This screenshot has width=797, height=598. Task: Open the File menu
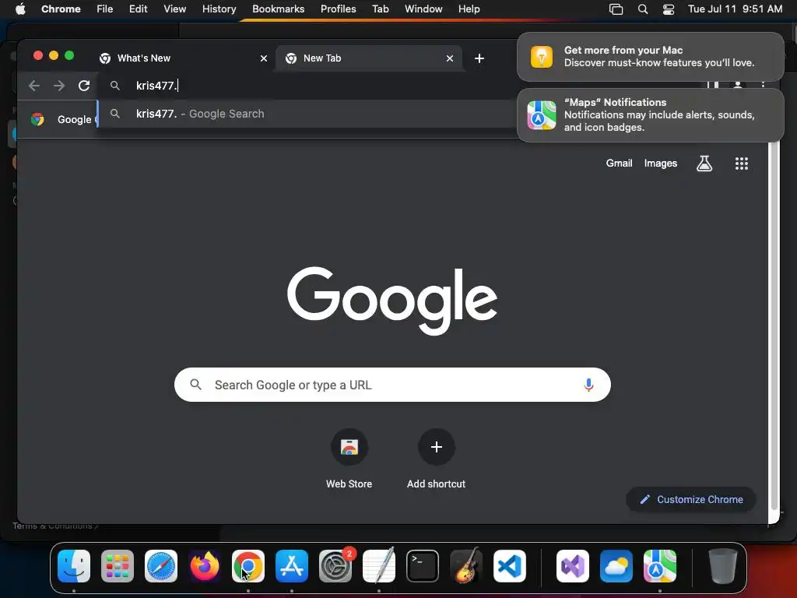point(105,9)
